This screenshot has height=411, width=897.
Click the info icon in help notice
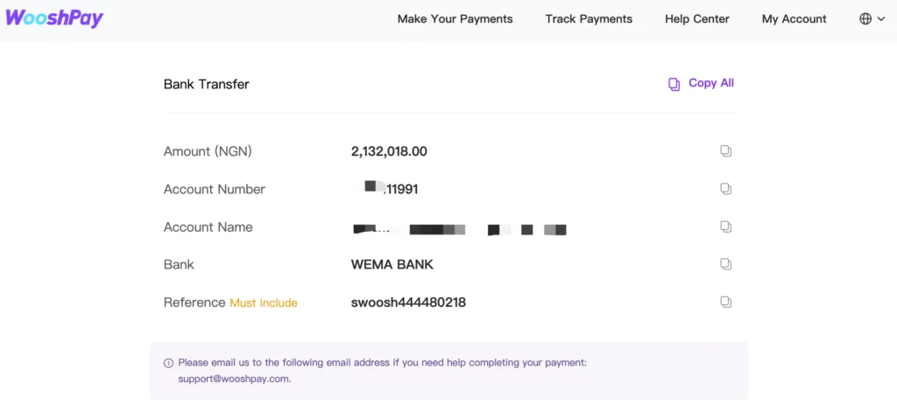(x=168, y=363)
